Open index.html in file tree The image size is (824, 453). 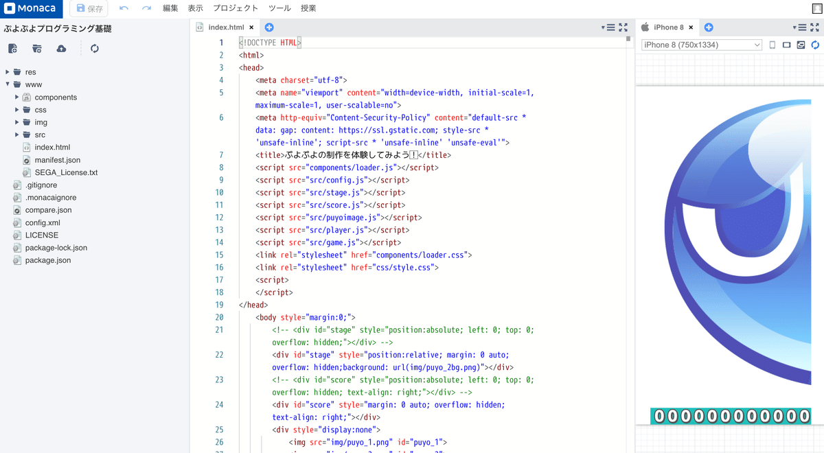point(52,147)
